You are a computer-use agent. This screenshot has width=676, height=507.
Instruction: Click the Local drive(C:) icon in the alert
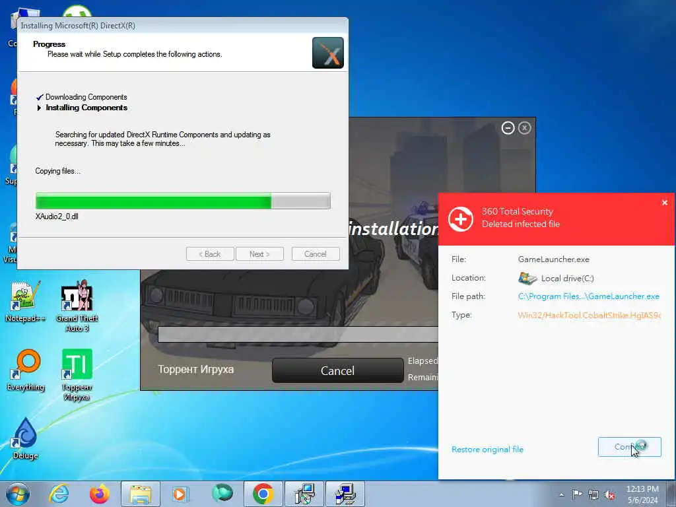coord(527,278)
